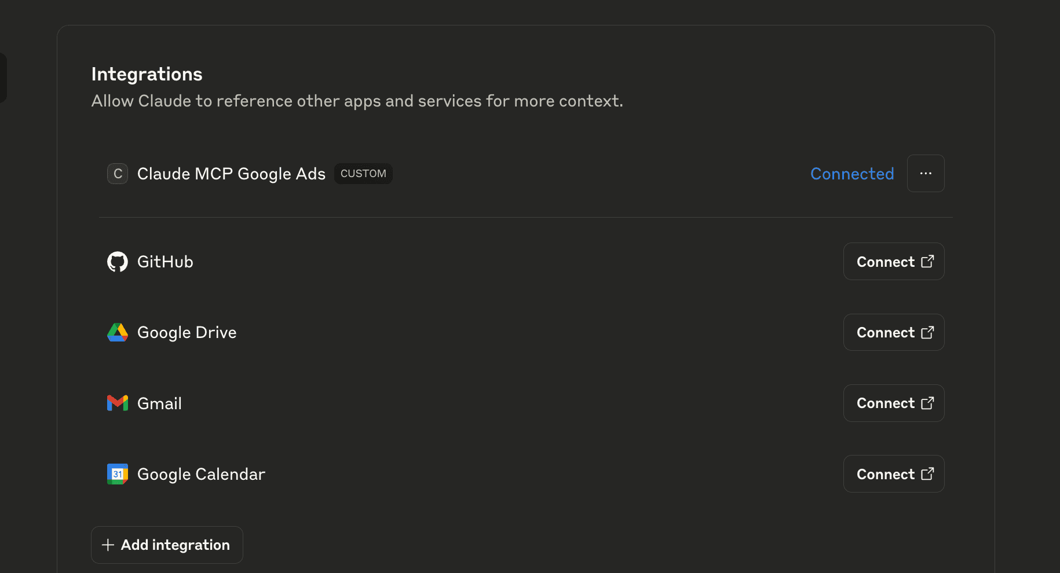
Task: Click the Google Drive triangle icon
Action: click(x=118, y=332)
